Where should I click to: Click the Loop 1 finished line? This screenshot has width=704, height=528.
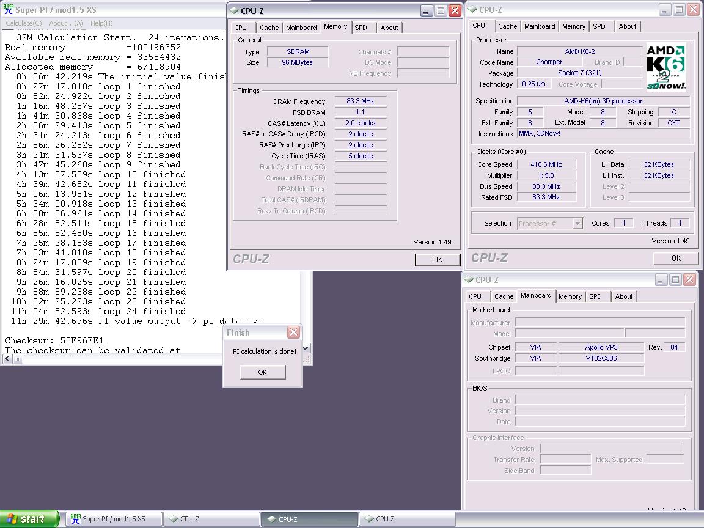pos(98,86)
